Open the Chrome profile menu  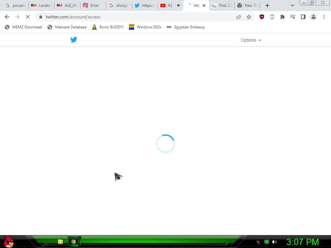tap(314, 17)
